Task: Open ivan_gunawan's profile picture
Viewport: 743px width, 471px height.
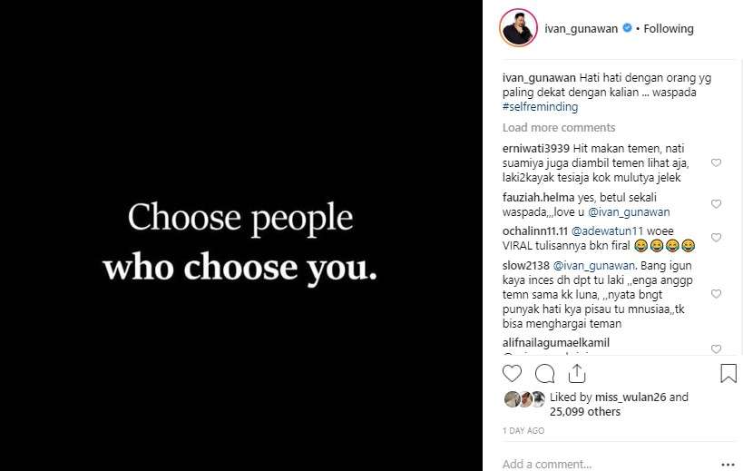Action: pyautogui.click(x=518, y=28)
